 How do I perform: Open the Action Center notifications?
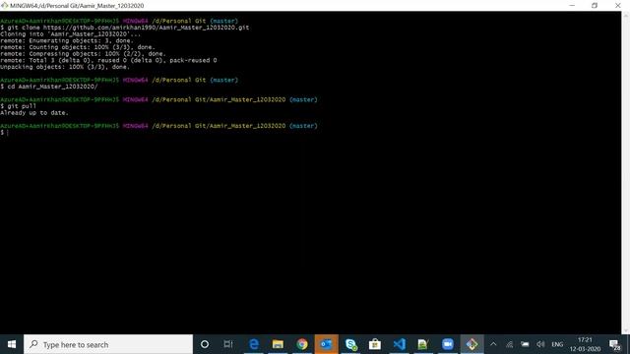(x=614, y=344)
